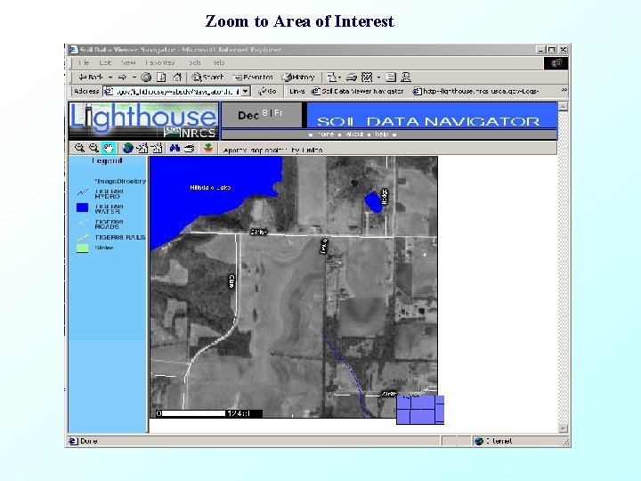The image size is (641, 481).
Task: Select the zoom in magnifier tool
Action: (79, 148)
